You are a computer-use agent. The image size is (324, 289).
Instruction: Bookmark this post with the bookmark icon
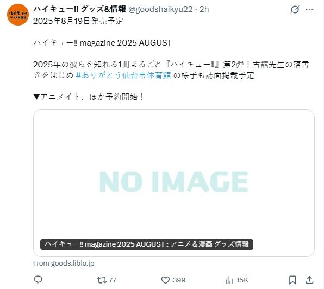tap(292, 280)
